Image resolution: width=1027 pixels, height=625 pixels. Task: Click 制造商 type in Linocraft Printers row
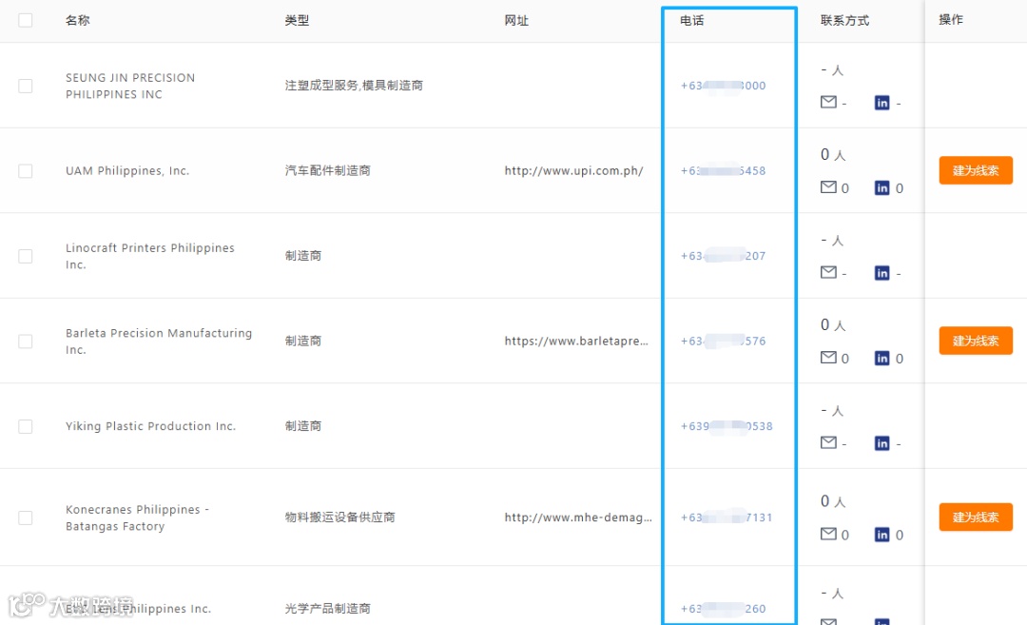pos(303,256)
